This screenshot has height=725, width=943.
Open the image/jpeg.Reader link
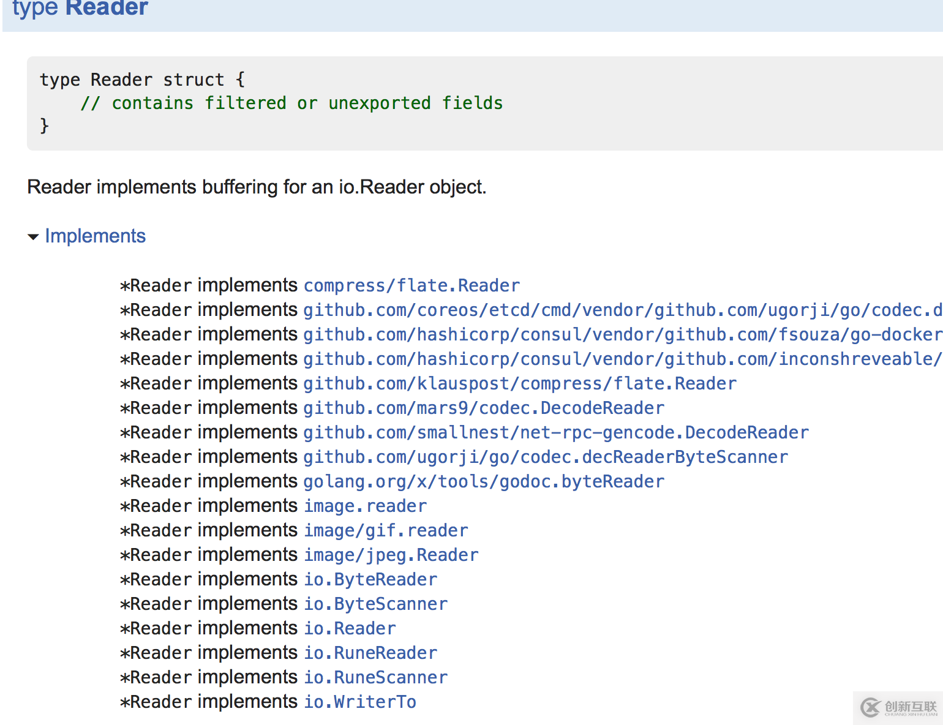coord(391,555)
